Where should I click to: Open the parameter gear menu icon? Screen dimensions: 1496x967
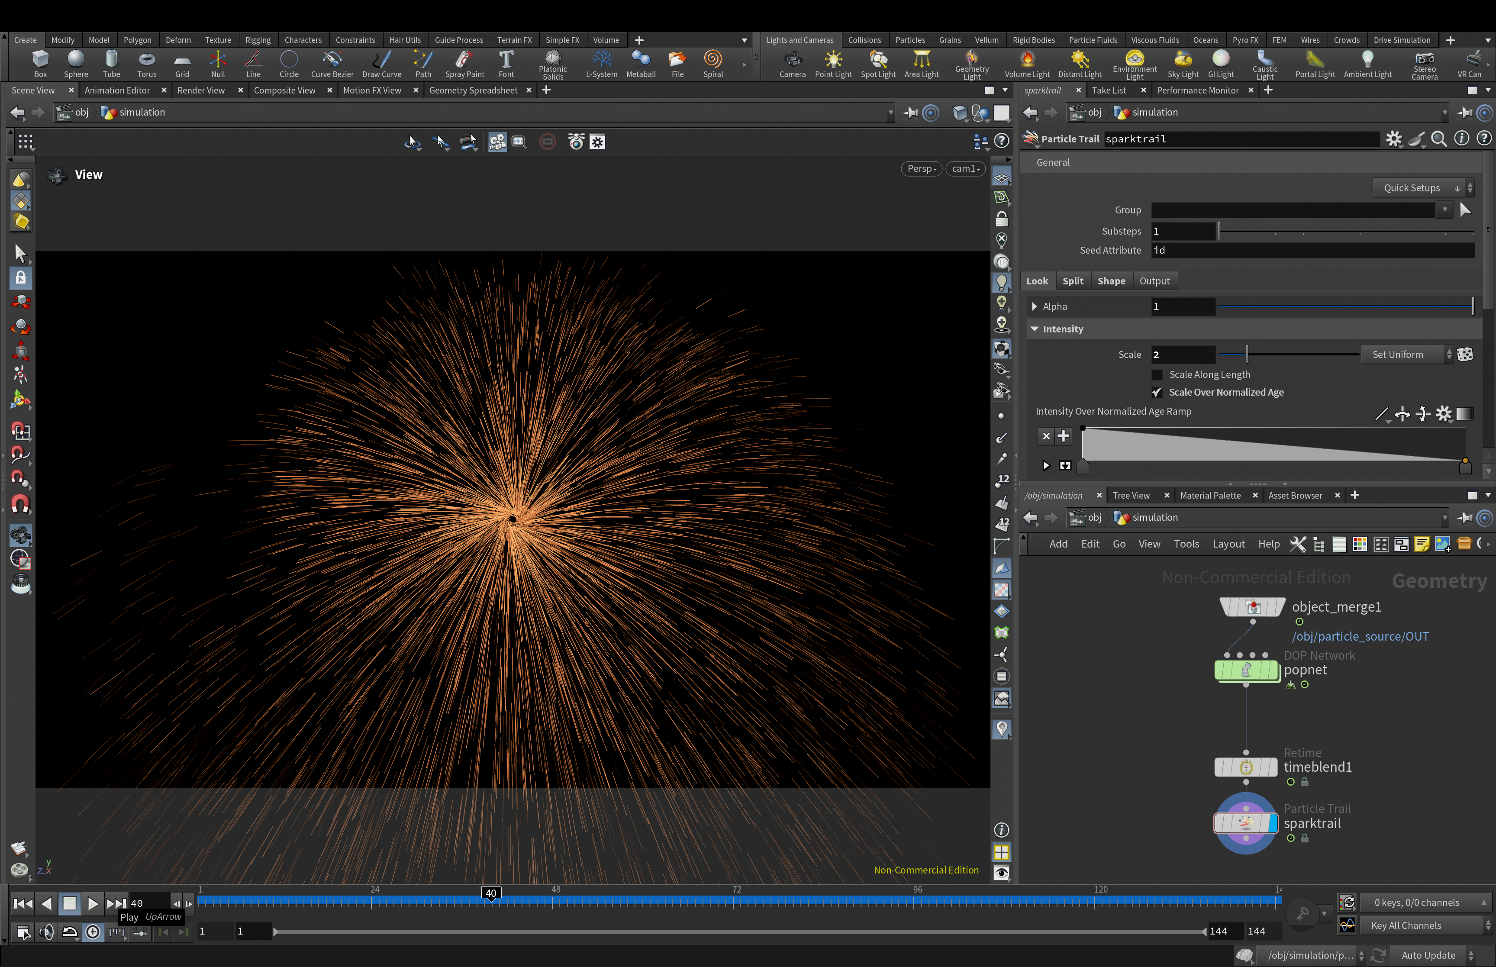click(x=1394, y=139)
